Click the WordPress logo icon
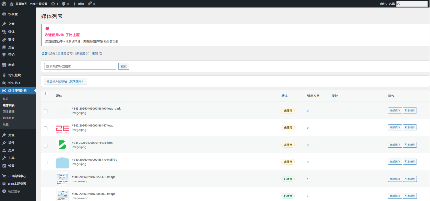The image size is (430, 201). tap(4, 4)
